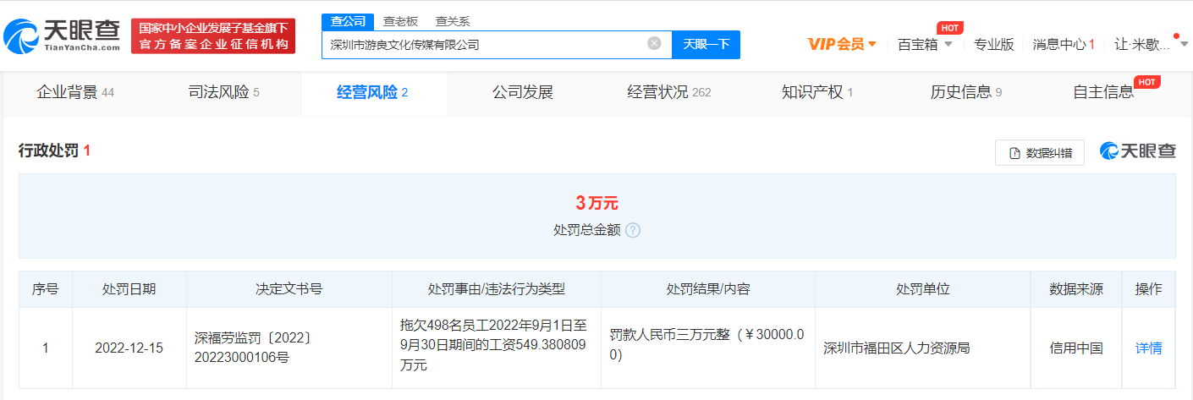The width and height of the screenshot is (1193, 400).
Task: Go to the 知识产权 tab
Action: pos(817,92)
